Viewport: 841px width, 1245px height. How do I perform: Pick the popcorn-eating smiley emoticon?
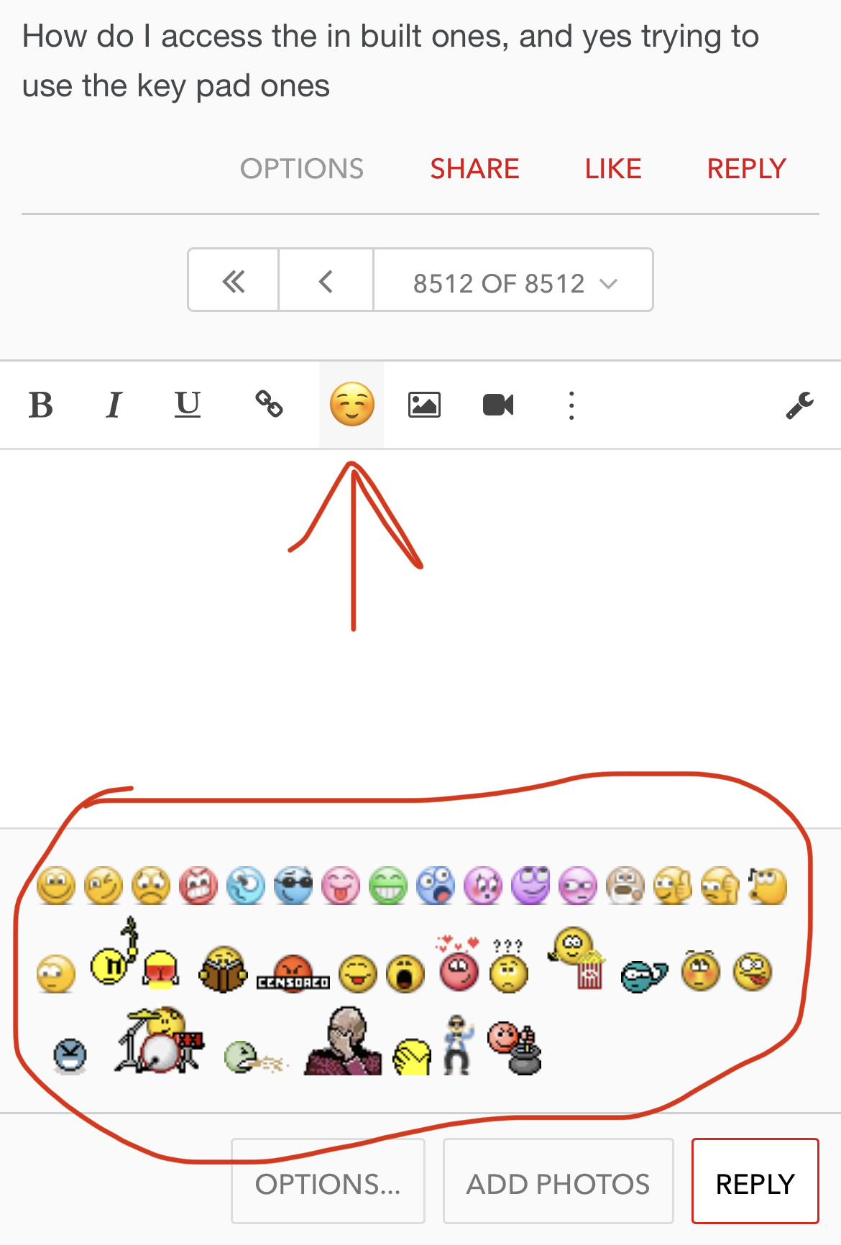point(577,957)
